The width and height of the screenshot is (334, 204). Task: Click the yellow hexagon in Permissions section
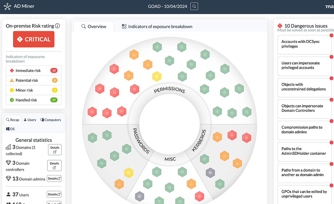click(157, 76)
